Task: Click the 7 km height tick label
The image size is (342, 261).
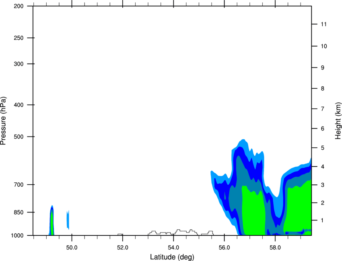Action: pos(323,109)
